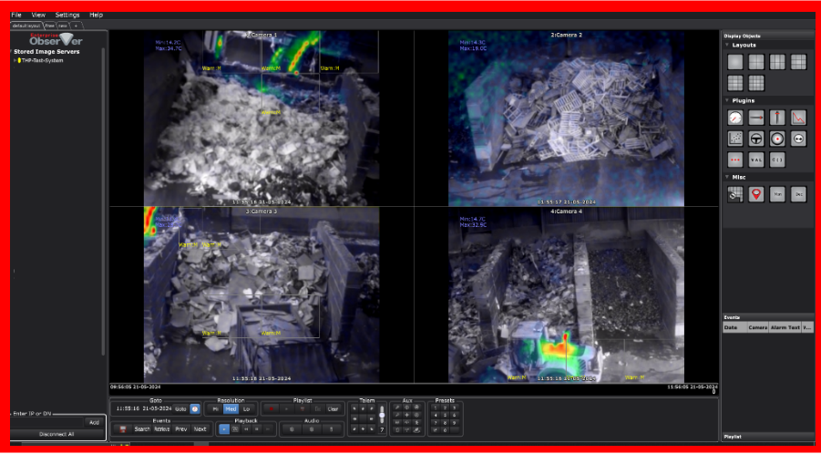
Task: Open the Help menu
Action: (x=96, y=15)
